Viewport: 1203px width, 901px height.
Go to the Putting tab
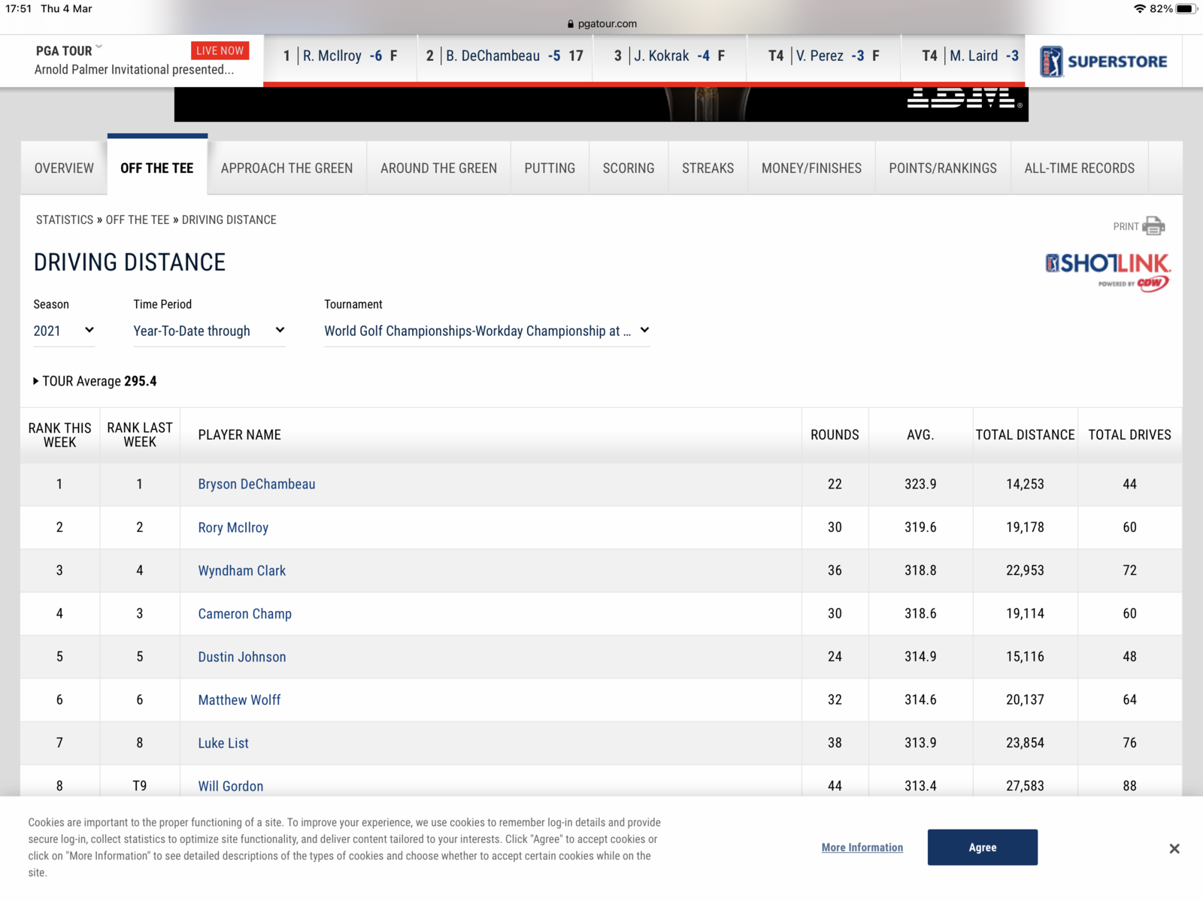pos(550,168)
